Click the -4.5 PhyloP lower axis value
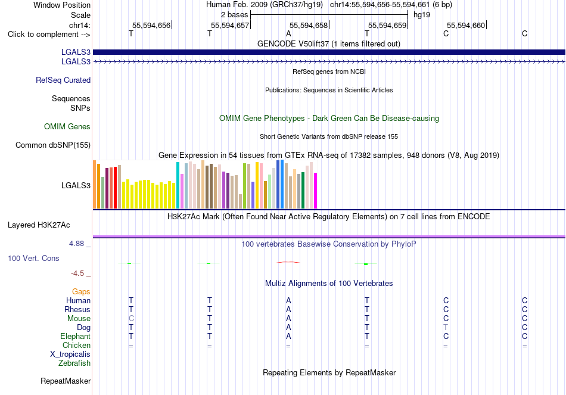This screenshot has height=395, width=566. [x=77, y=273]
